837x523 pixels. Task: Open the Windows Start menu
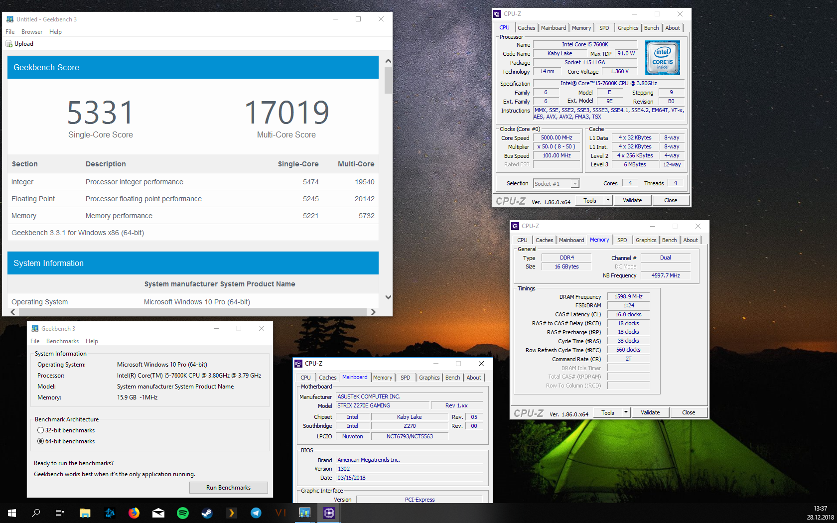coord(12,513)
